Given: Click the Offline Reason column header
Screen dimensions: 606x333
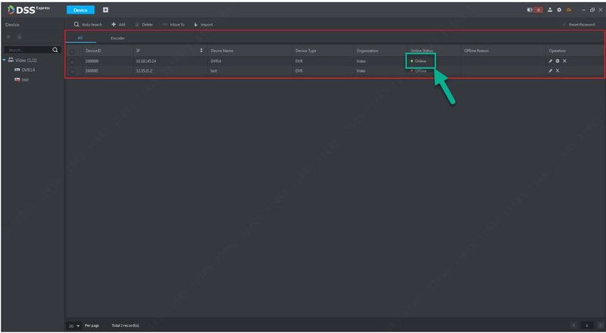Looking at the screenshot, I should (476, 51).
